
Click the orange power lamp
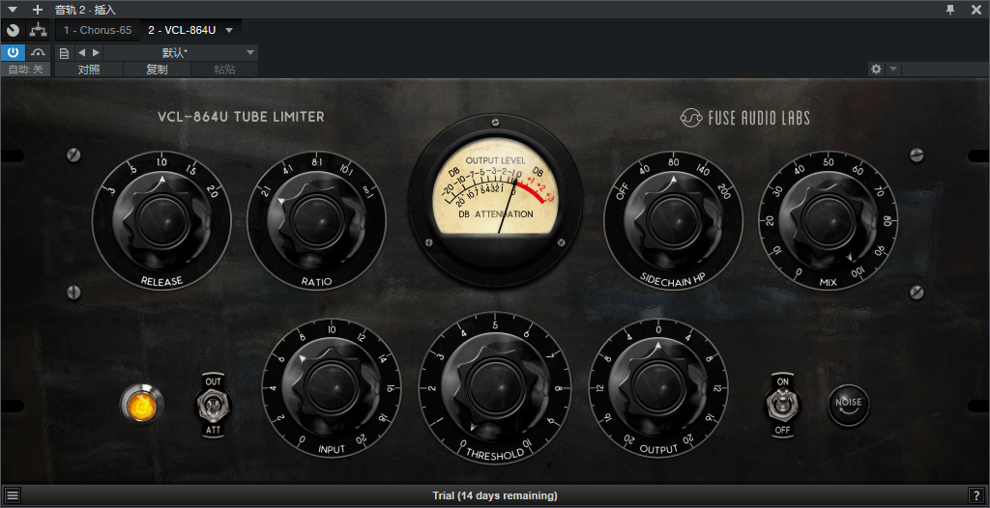(142, 405)
